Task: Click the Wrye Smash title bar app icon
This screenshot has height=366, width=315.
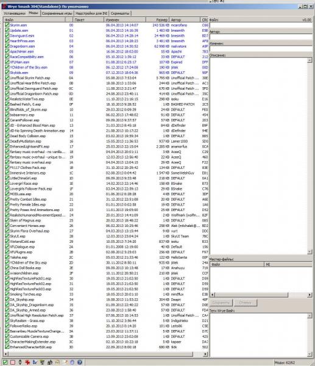Action: (4, 6)
